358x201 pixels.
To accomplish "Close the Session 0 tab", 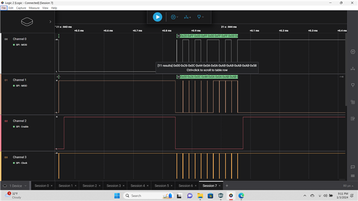I will click(51, 186).
